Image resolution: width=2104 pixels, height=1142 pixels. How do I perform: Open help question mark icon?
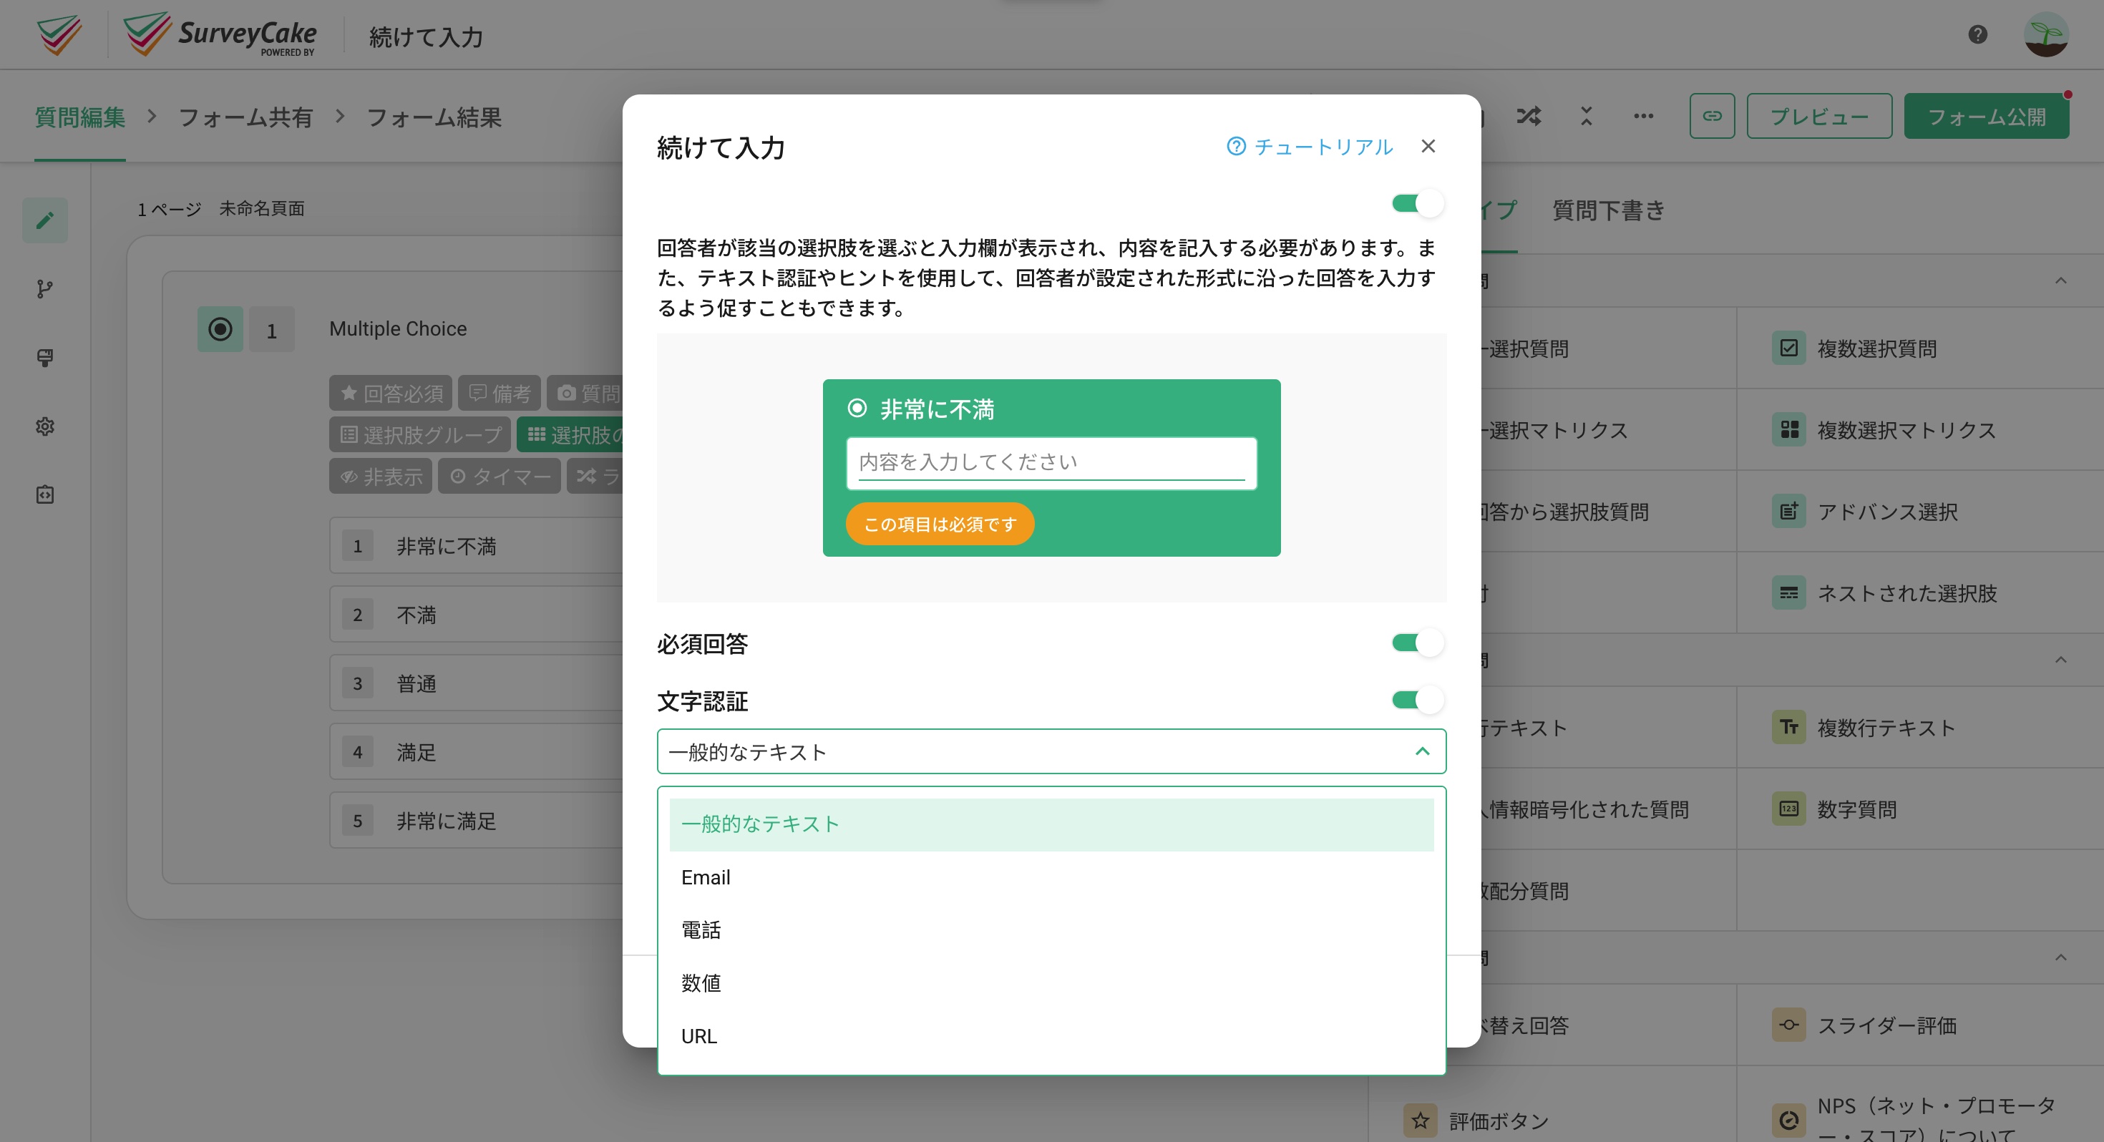pos(1977,34)
